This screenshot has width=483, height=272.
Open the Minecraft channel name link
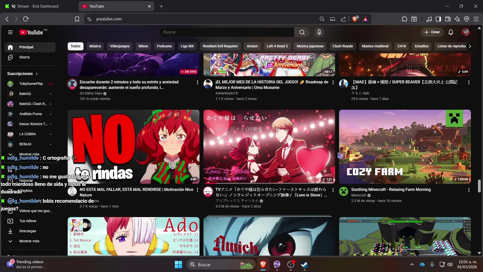pos(358,195)
